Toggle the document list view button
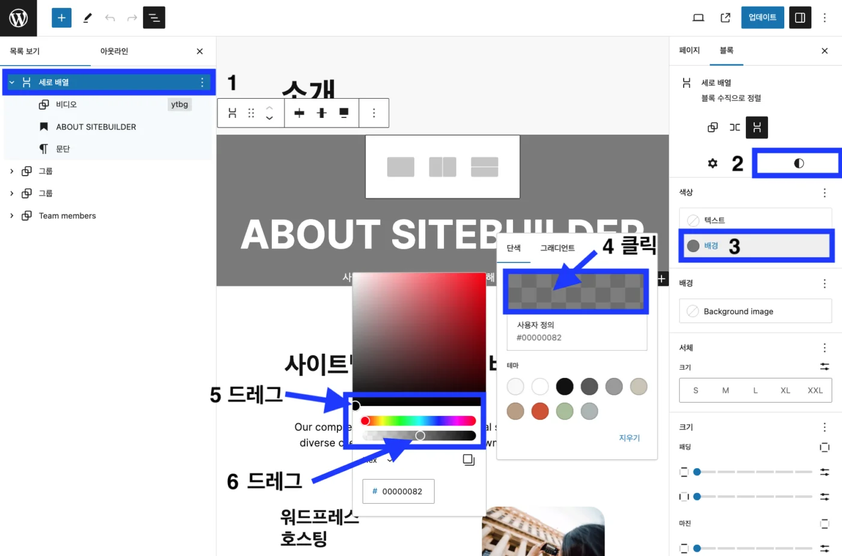The width and height of the screenshot is (842, 556). click(x=154, y=18)
